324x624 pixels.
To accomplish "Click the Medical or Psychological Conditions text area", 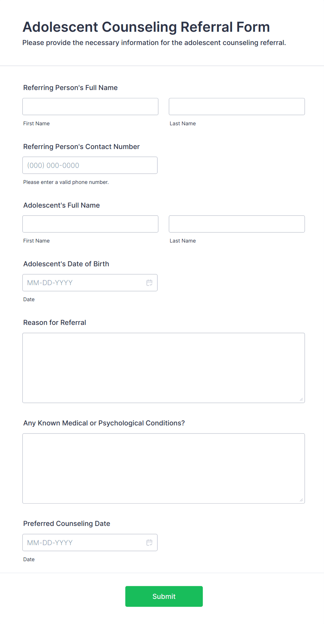I will (163, 468).
